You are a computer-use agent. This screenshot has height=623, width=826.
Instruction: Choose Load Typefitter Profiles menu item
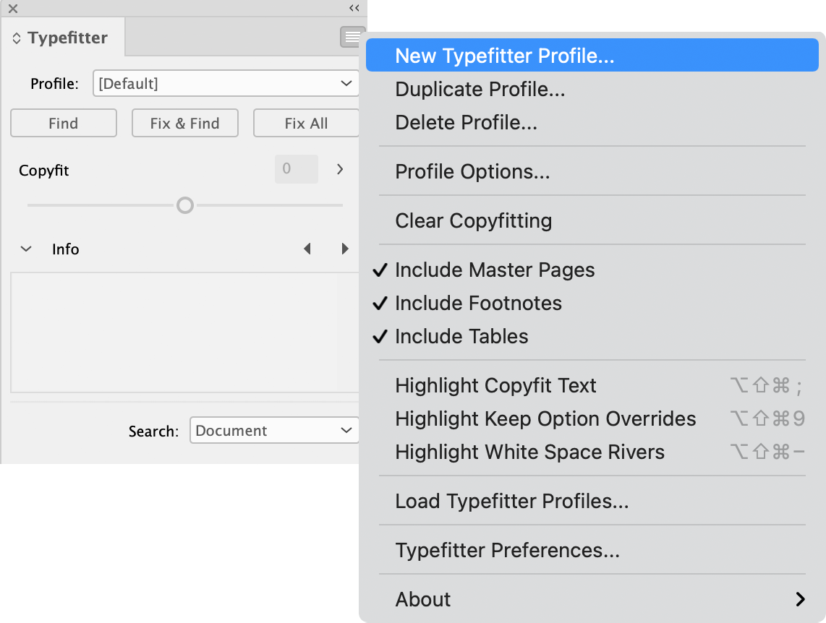pos(592,501)
